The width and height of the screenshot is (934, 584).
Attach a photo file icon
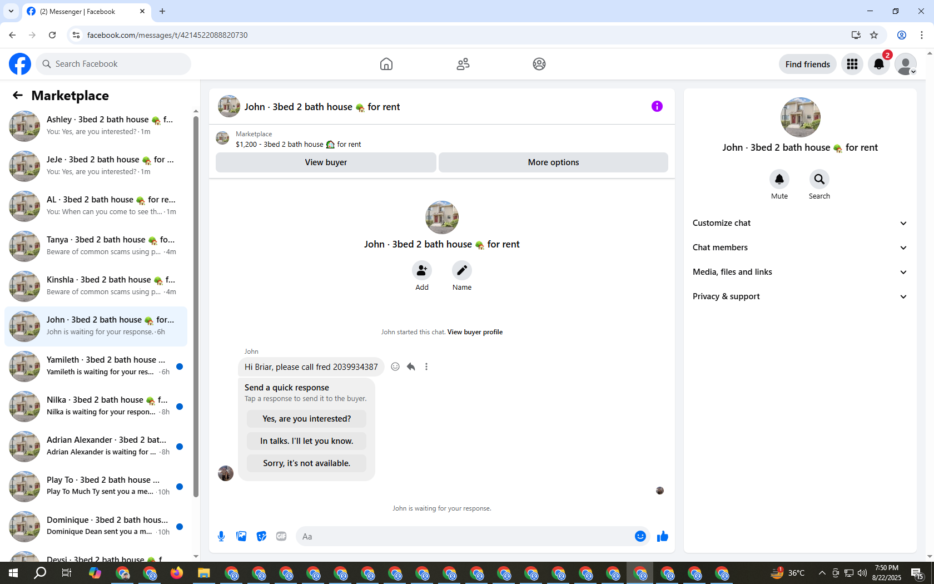(241, 536)
